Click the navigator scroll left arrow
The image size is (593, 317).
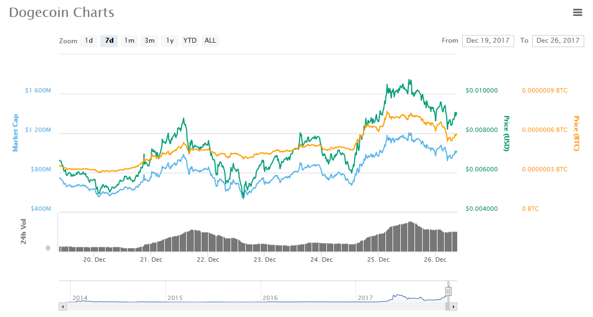[x=62, y=307]
